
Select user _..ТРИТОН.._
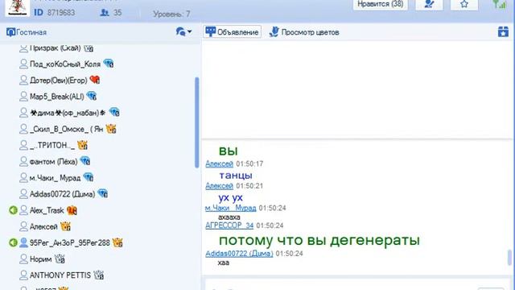51,145
